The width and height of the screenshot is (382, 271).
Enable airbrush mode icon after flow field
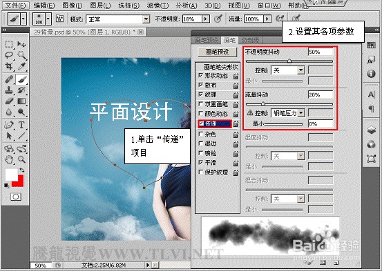[280, 18]
